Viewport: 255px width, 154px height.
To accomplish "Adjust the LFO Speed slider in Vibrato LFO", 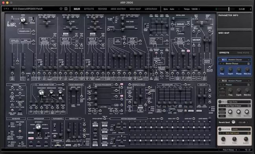I will click(69, 130).
